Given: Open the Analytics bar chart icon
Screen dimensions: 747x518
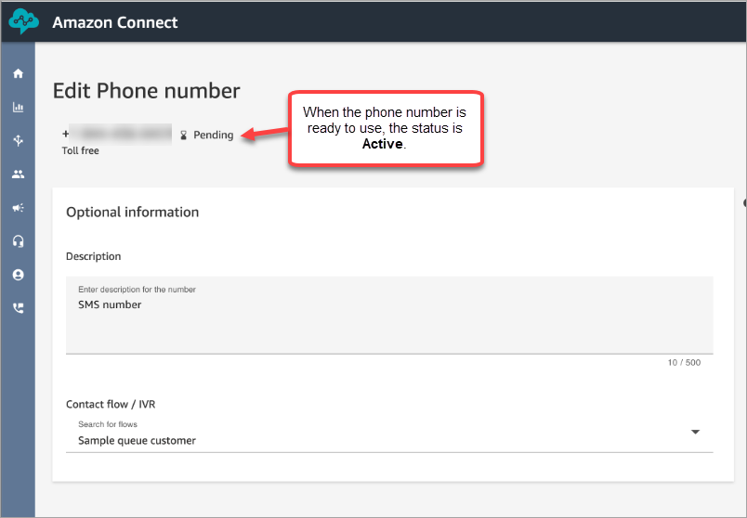Looking at the screenshot, I should click(18, 107).
